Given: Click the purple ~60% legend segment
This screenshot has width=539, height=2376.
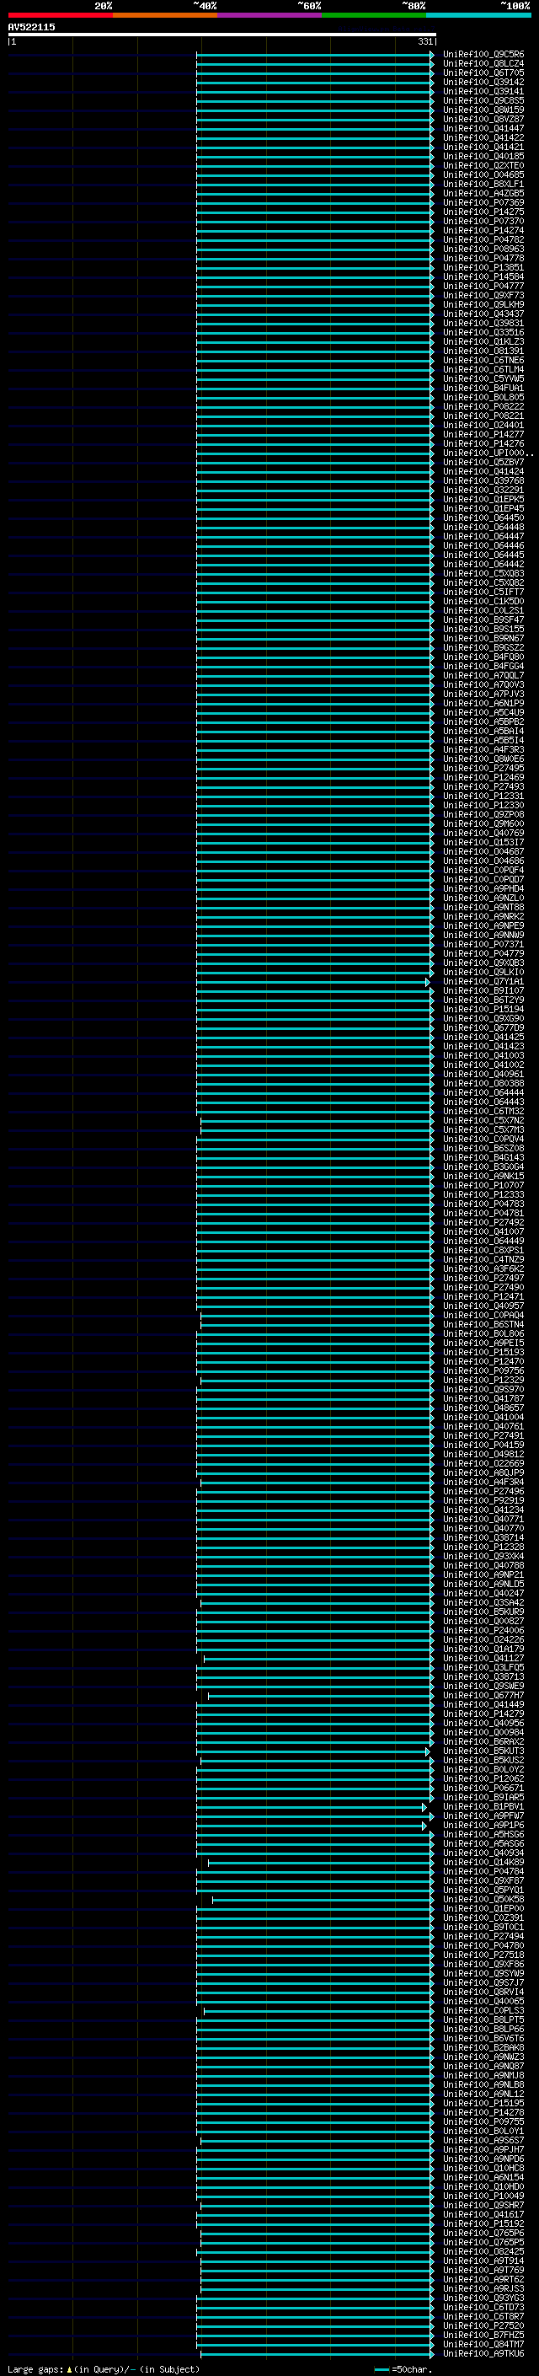Looking at the screenshot, I should (269, 15).
